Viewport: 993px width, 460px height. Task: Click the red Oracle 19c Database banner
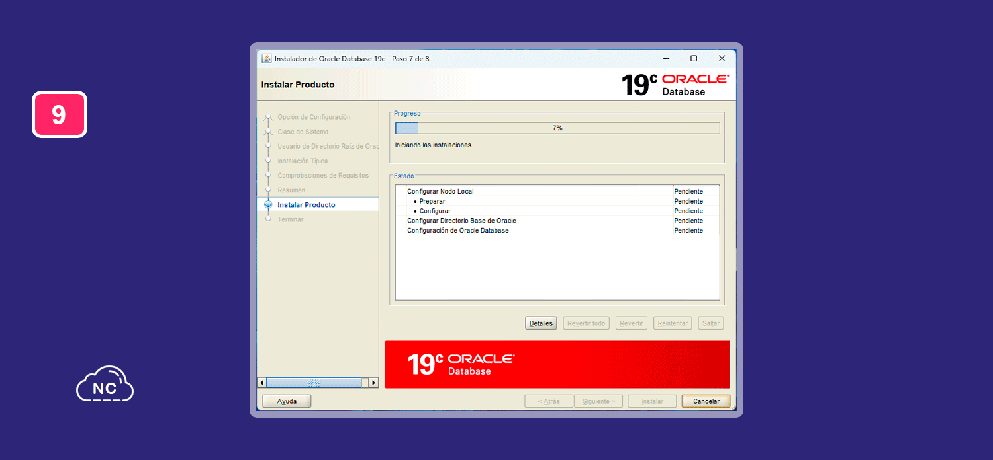click(557, 364)
